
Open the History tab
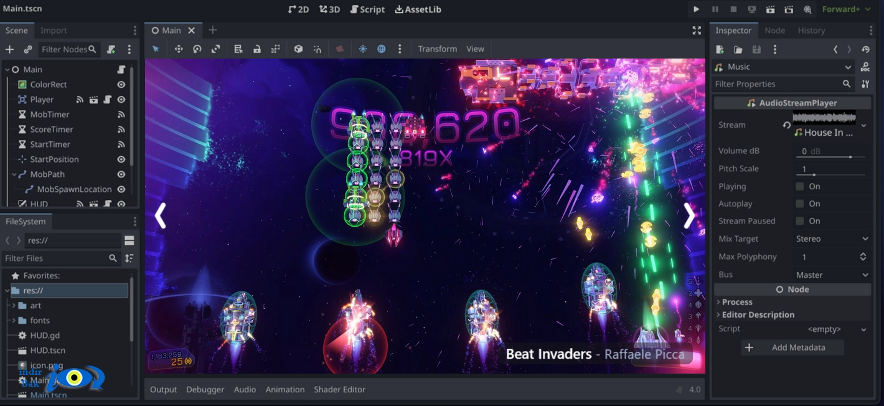(812, 30)
